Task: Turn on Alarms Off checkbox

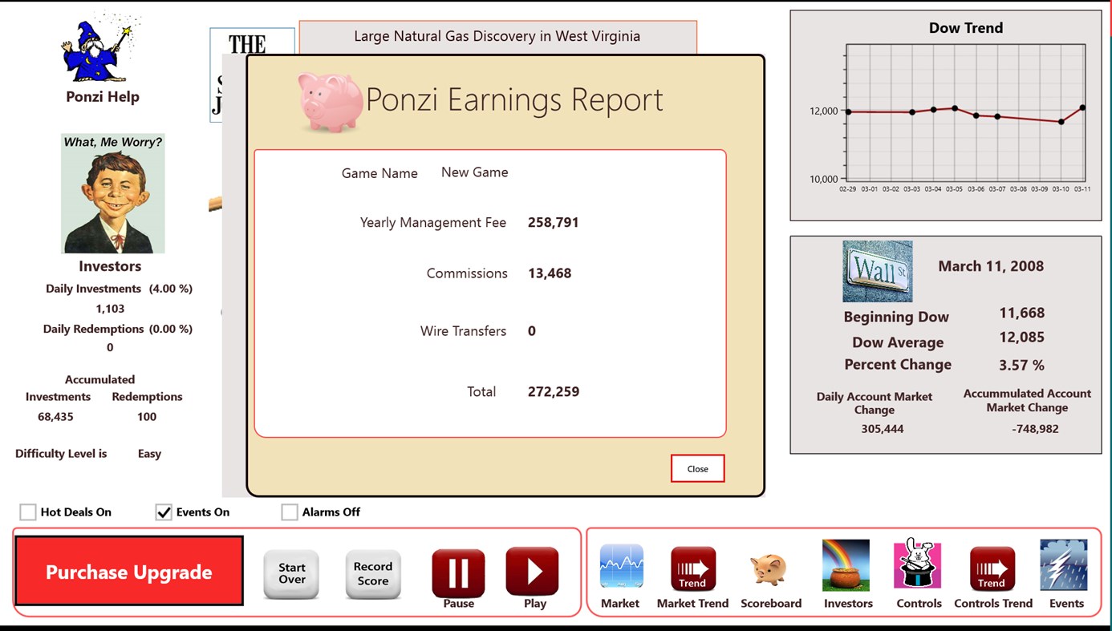Action: pos(290,512)
